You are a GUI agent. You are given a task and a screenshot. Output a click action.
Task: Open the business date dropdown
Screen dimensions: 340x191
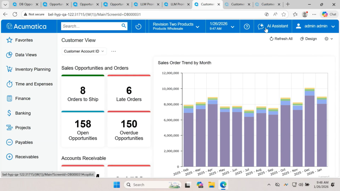pos(222,26)
